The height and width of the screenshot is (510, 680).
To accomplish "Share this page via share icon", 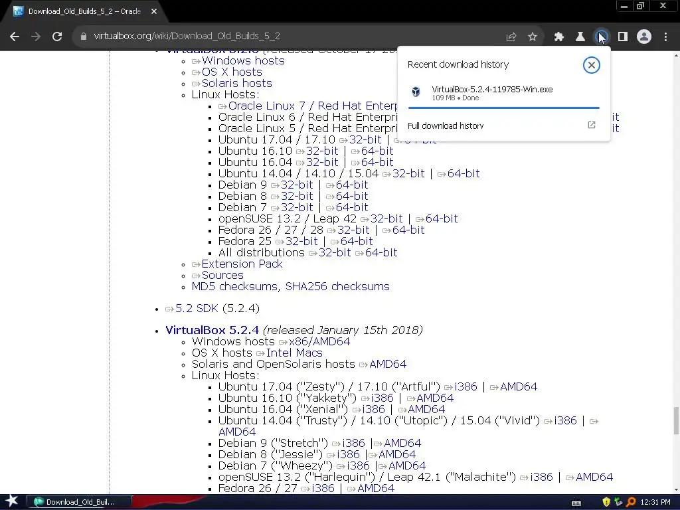I will coord(511,37).
